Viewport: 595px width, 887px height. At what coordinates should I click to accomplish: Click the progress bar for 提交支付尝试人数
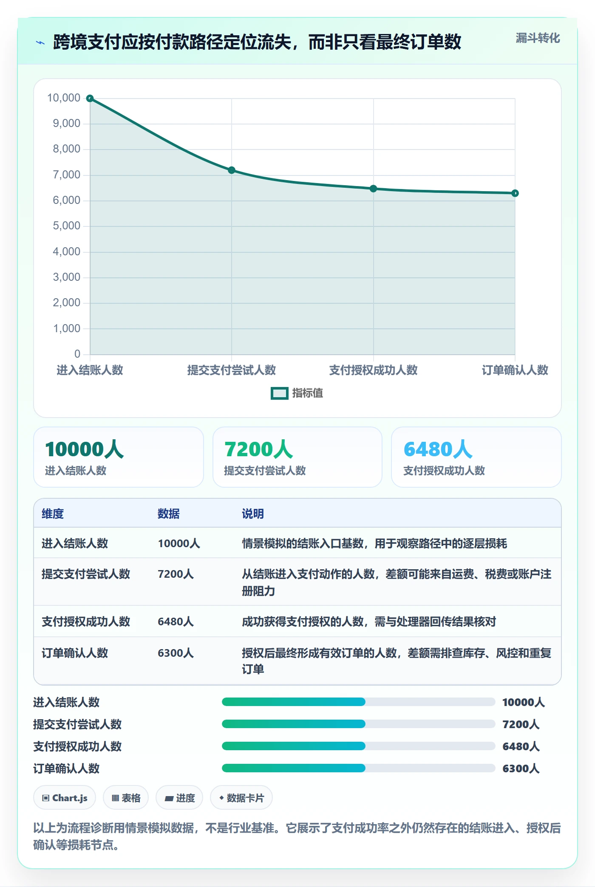(x=358, y=724)
